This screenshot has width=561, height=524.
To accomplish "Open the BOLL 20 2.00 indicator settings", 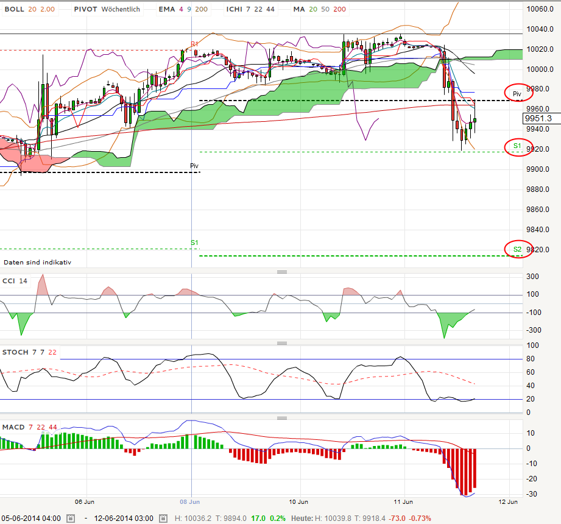I will pos(30,9).
